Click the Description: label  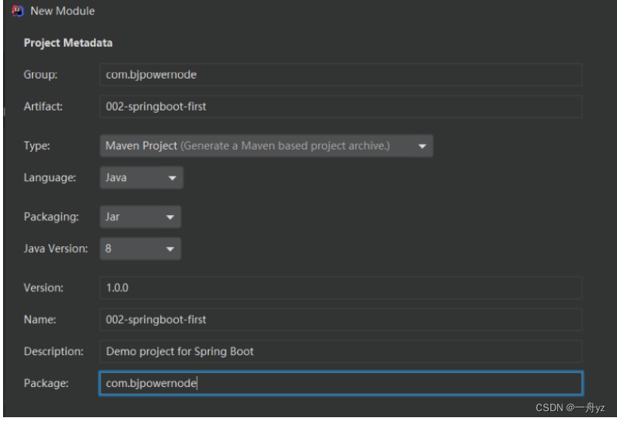click(54, 351)
